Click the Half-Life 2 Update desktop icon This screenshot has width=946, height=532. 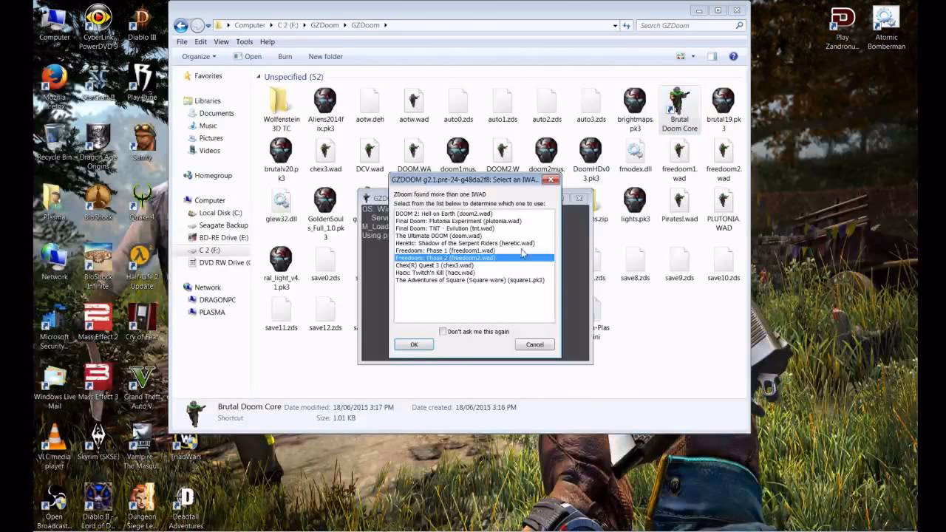tap(142, 267)
